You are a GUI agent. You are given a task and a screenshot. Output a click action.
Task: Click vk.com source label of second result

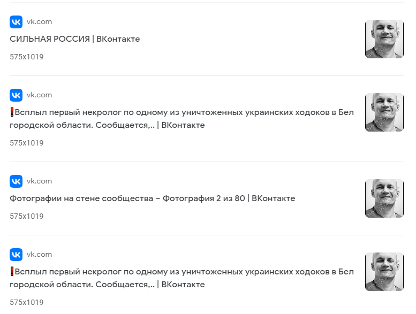coord(39,95)
